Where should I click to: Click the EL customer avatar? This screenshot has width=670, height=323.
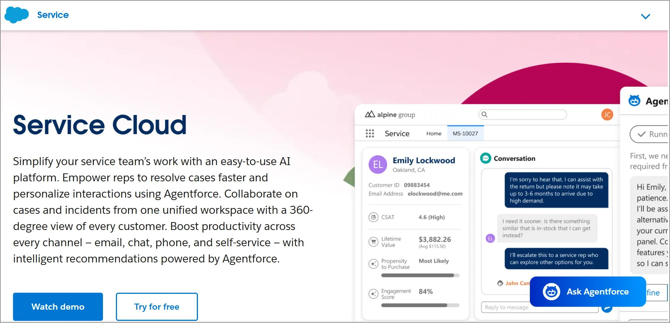tap(378, 164)
